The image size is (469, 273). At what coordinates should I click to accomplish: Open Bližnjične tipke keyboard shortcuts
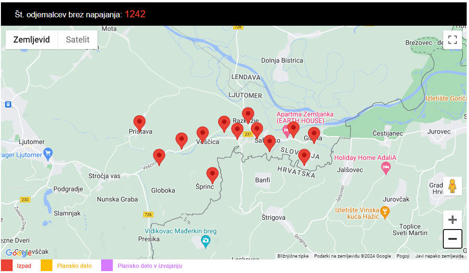point(293,256)
